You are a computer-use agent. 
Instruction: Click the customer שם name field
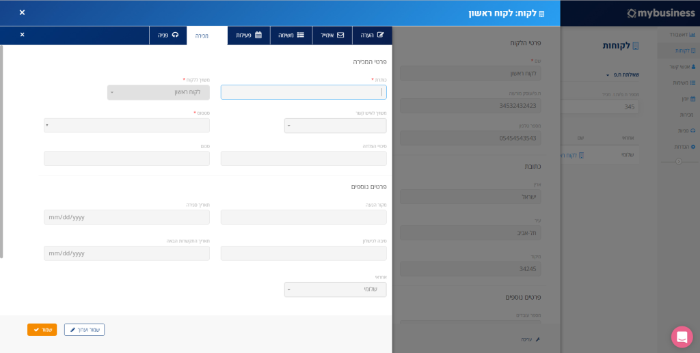470,73
